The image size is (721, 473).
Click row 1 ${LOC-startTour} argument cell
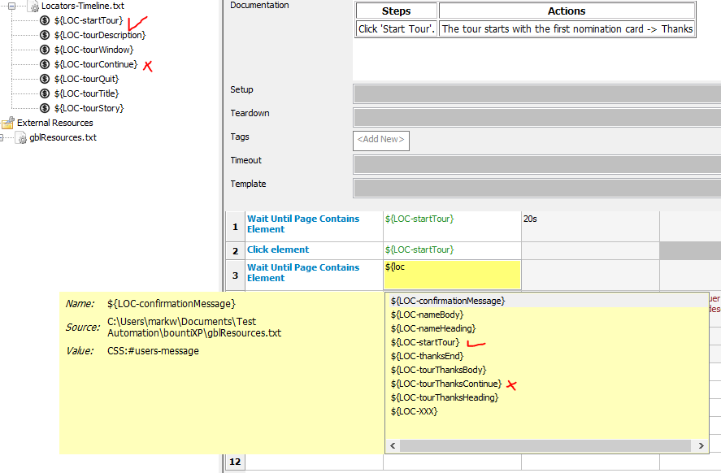tap(452, 226)
